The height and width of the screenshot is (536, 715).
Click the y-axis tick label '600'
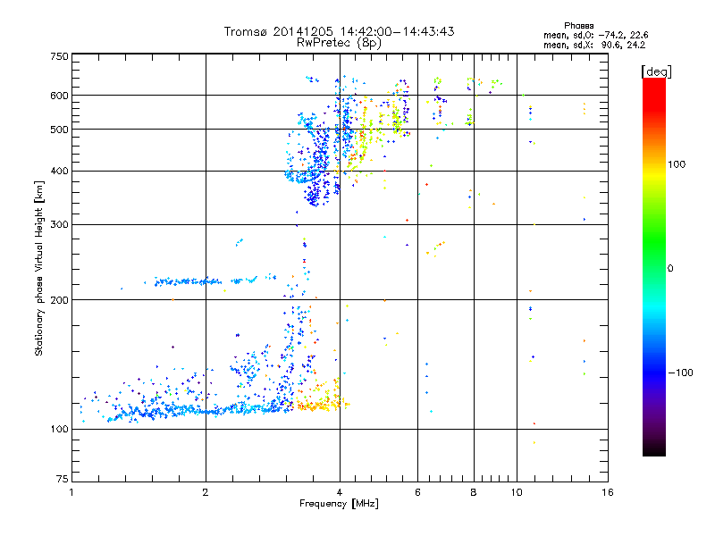[60, 96]
